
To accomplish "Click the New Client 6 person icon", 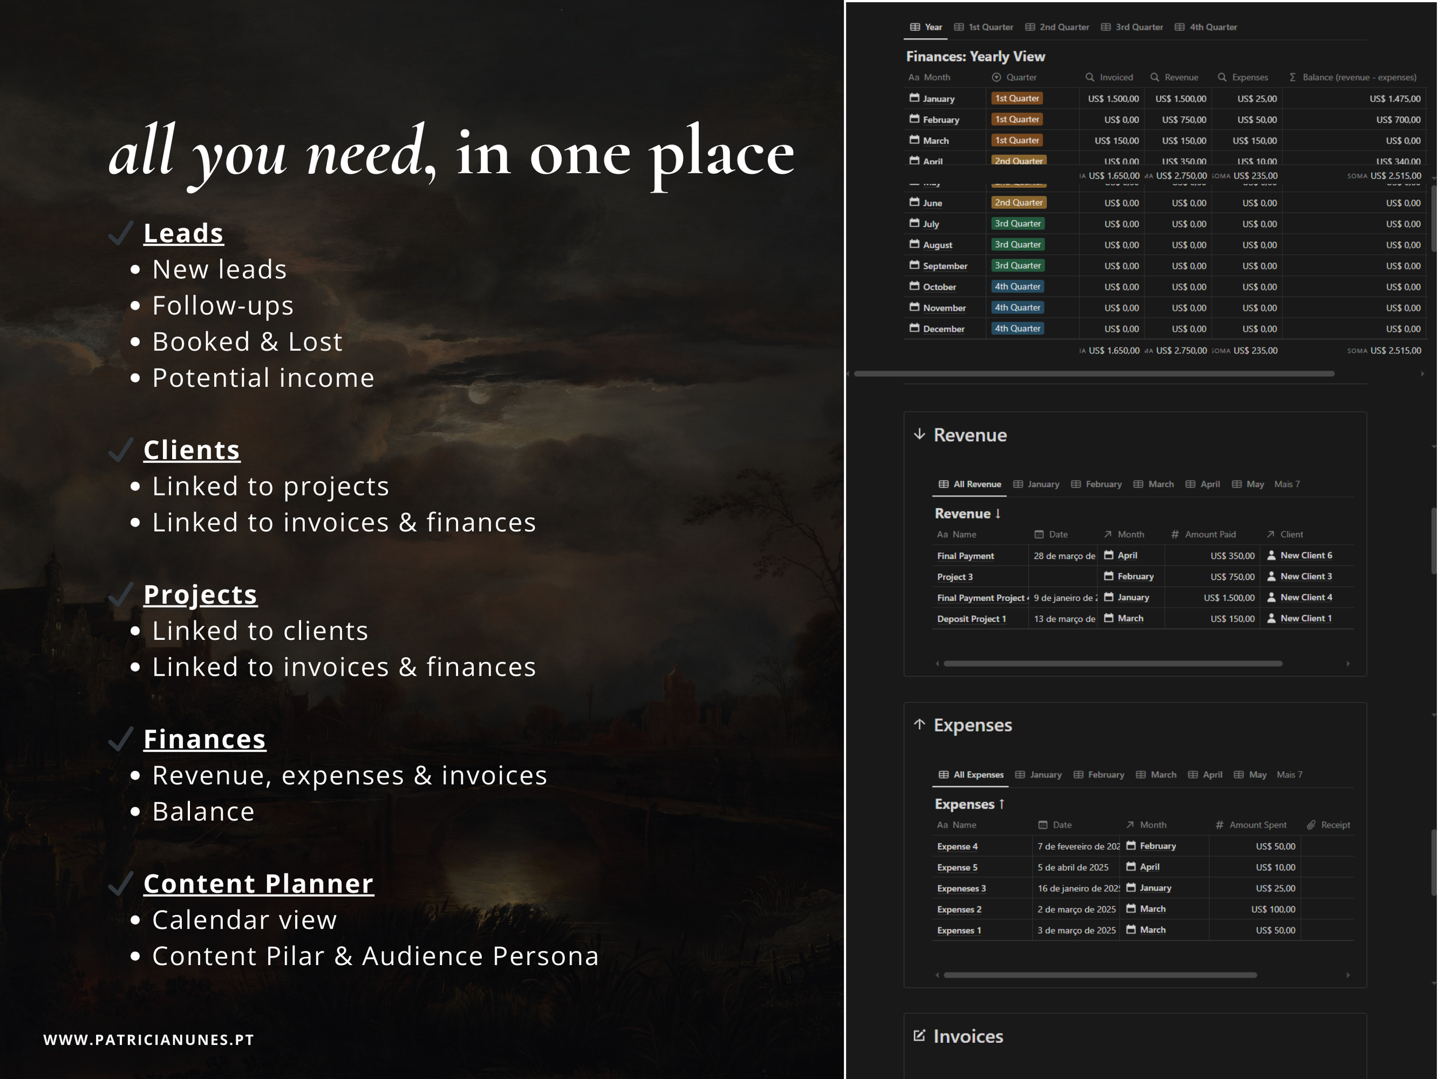I will tap(1271, 555).
